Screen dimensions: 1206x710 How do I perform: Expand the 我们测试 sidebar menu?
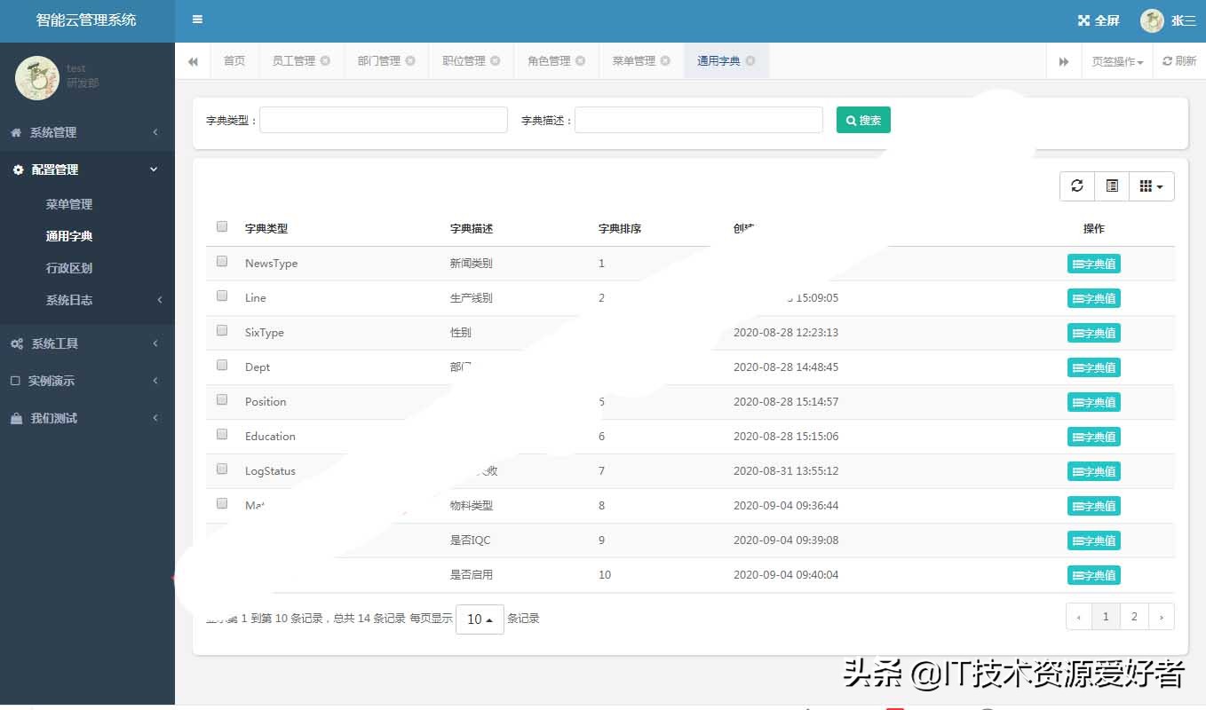[x=87, y=418]
